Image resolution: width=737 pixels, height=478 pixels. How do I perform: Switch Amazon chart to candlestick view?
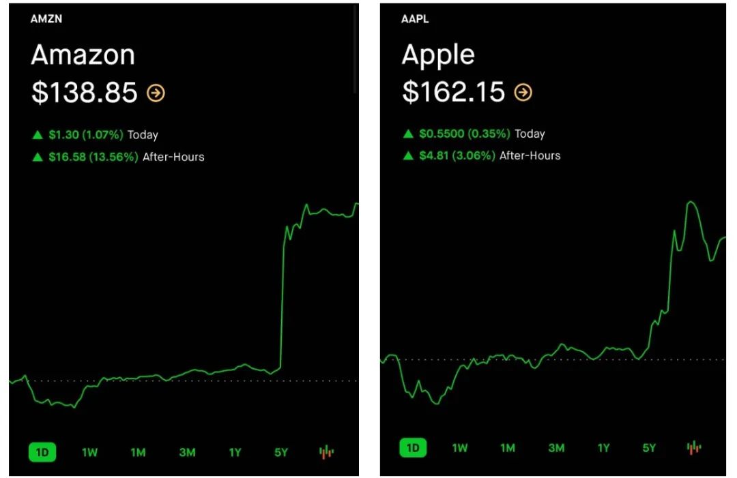(x=327, y=451)
